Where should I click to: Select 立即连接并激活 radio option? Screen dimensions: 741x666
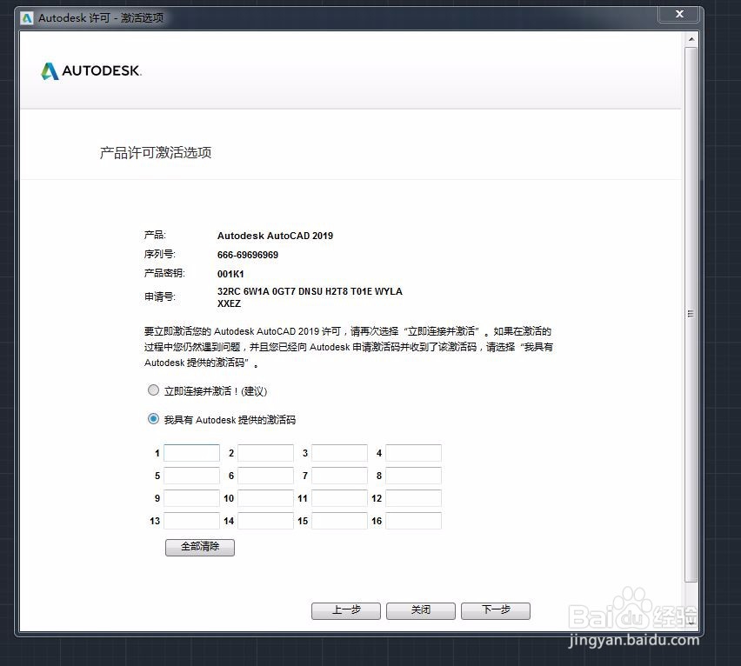[153, 390]
